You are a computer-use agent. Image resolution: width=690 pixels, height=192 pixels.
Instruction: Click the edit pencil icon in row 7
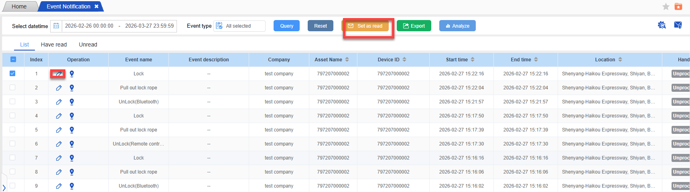pyautogui.click(x=59, y=158)
